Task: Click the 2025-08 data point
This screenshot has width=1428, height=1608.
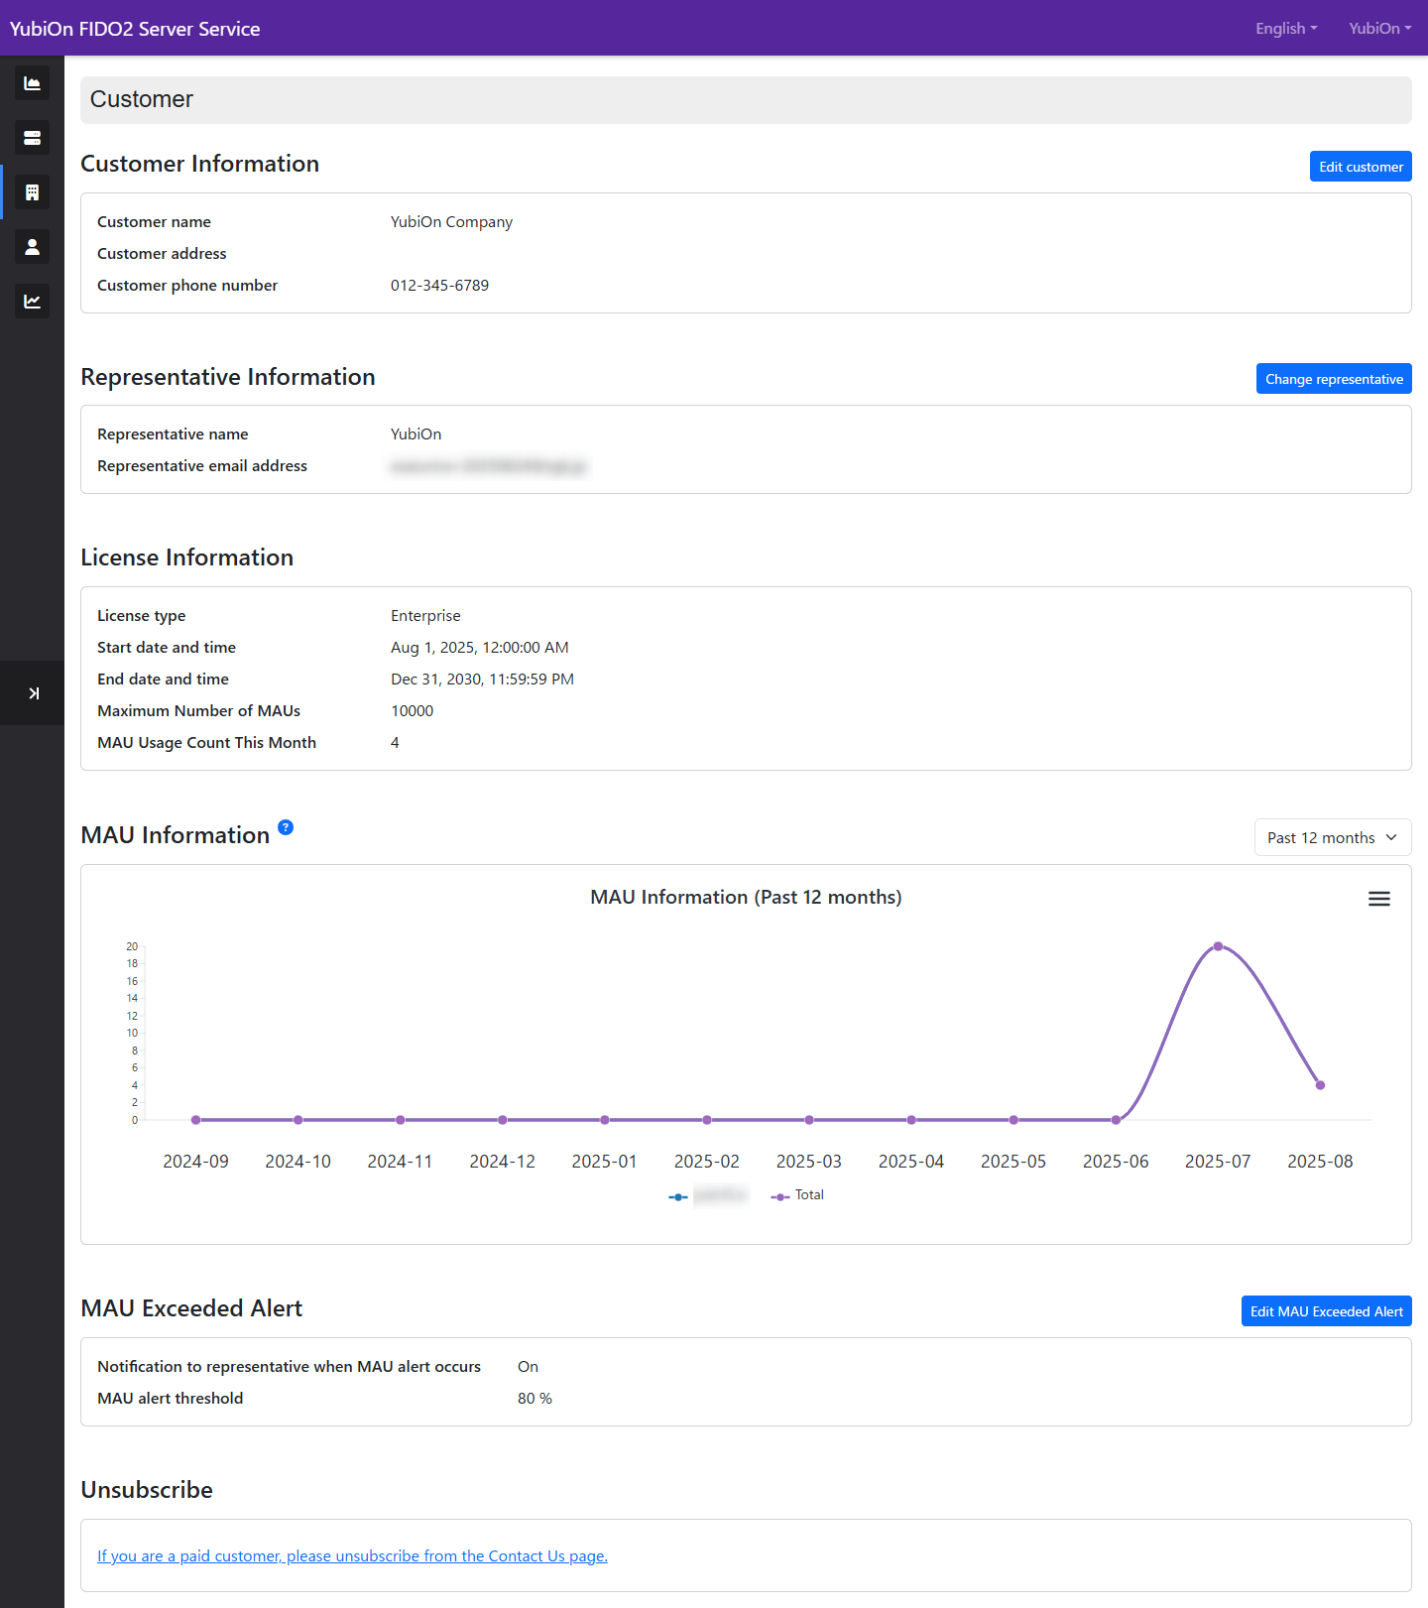Action: [1320, 1085]
